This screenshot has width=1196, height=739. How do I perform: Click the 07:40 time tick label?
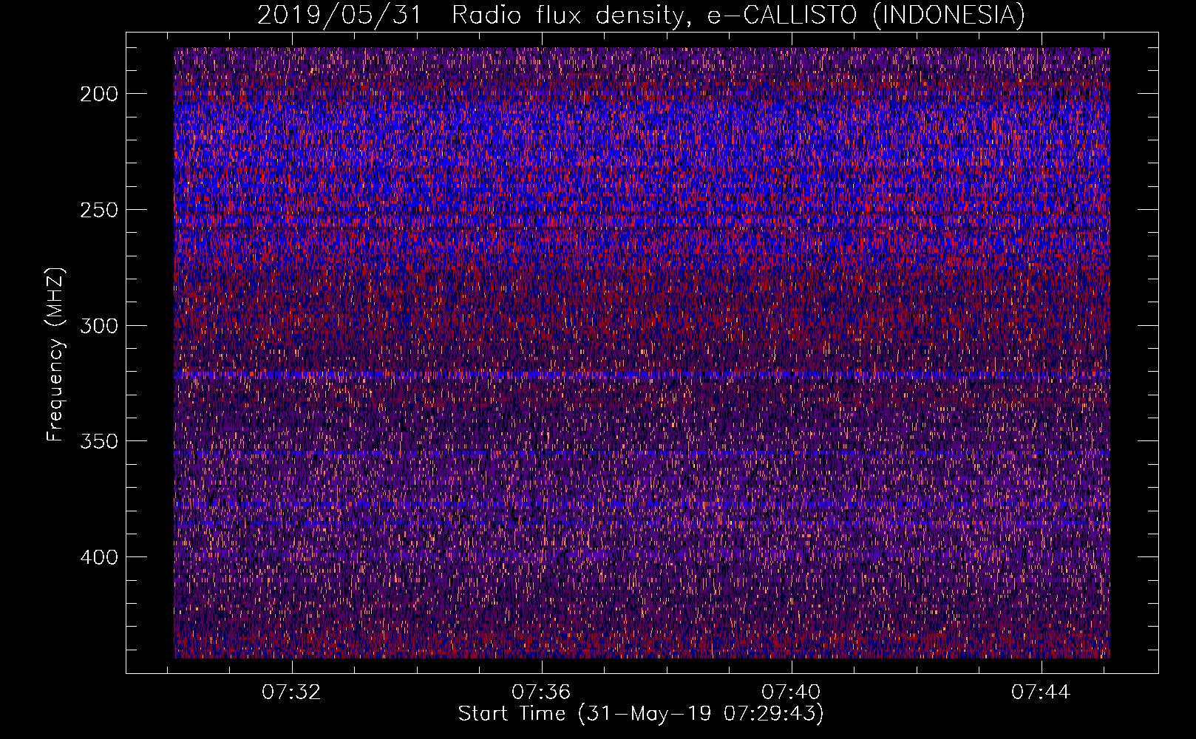(792, 692)
